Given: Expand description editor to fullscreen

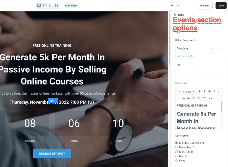Looking at the screenshot, I should (211, 98).
